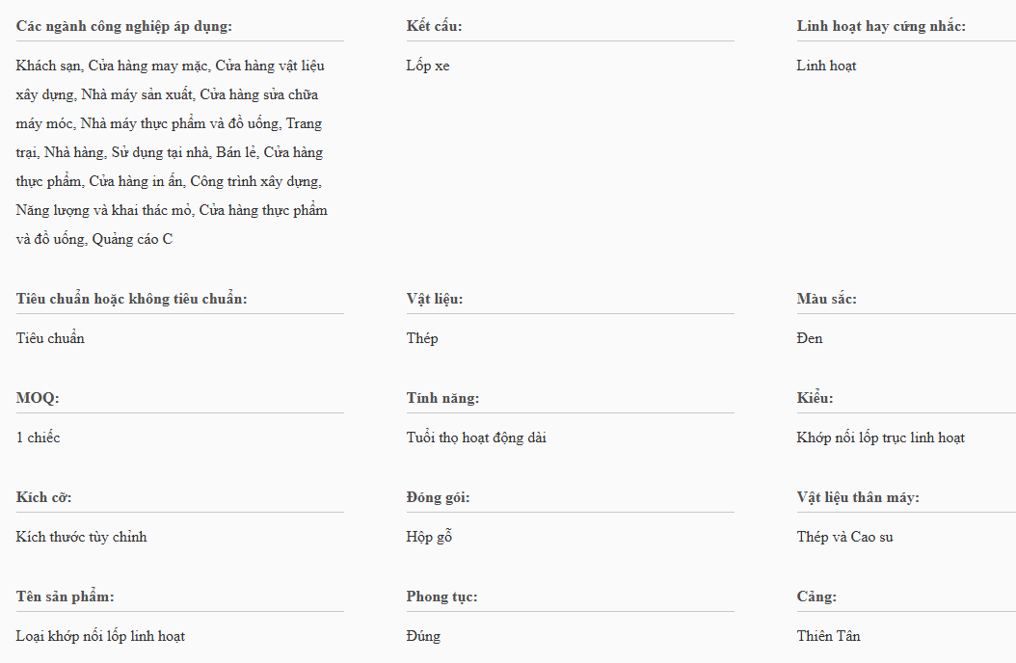Click the "Thiên Tân" port value

pyautogui.click(x=828, y=636)
